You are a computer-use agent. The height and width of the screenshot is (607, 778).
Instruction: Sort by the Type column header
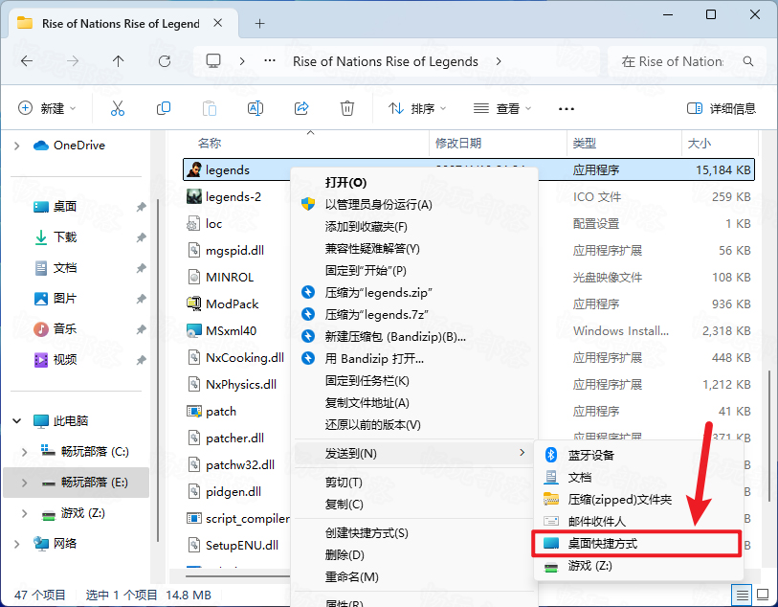(584, 144)
